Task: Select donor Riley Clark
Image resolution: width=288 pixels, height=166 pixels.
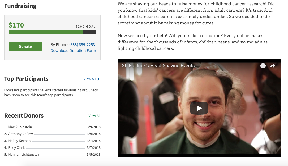Action: (16, 147)
